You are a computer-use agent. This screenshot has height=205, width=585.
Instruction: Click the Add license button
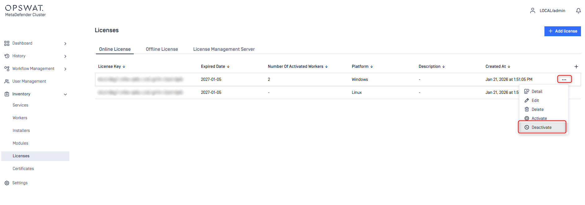(562, 31)
